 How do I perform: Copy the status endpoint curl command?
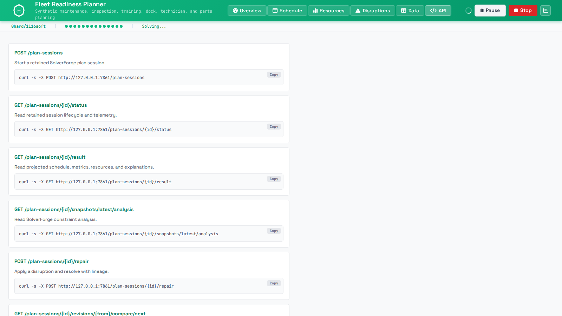point(274,127)
